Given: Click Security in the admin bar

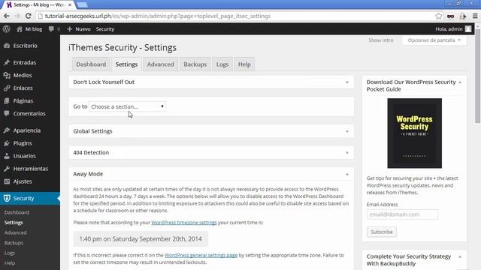Looking at the screenshot, I should pyautogui.click(x=105, y=29).
